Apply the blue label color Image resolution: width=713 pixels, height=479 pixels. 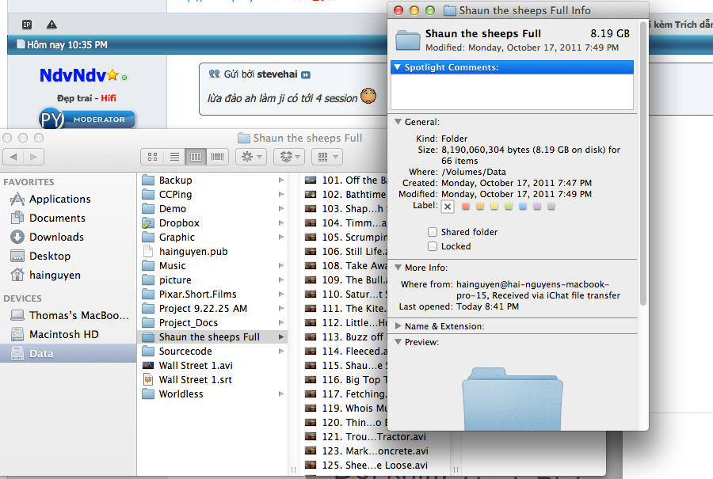tap(523, 207)
